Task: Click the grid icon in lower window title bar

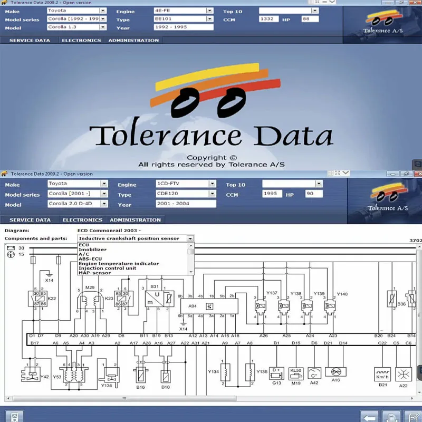Action: coord(331,173)
